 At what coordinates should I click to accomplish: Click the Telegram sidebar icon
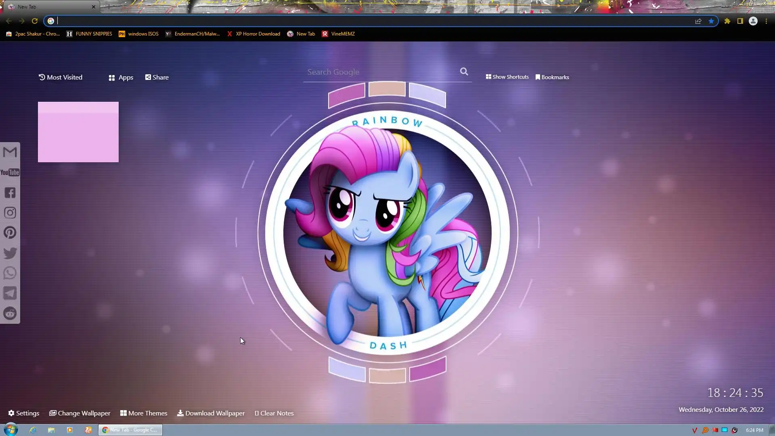[x=10, y=293]
